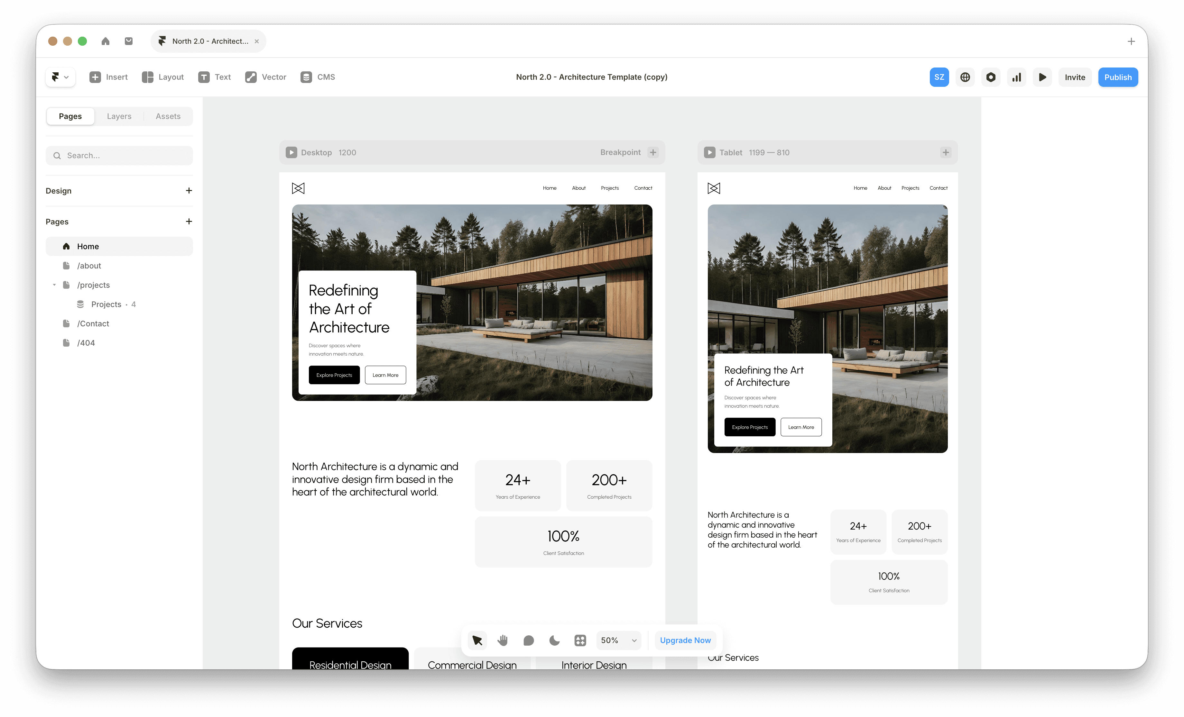Open the Framer logo main menu dropdown
This screenshot has width=1184, height=717.
pos(60,77)
